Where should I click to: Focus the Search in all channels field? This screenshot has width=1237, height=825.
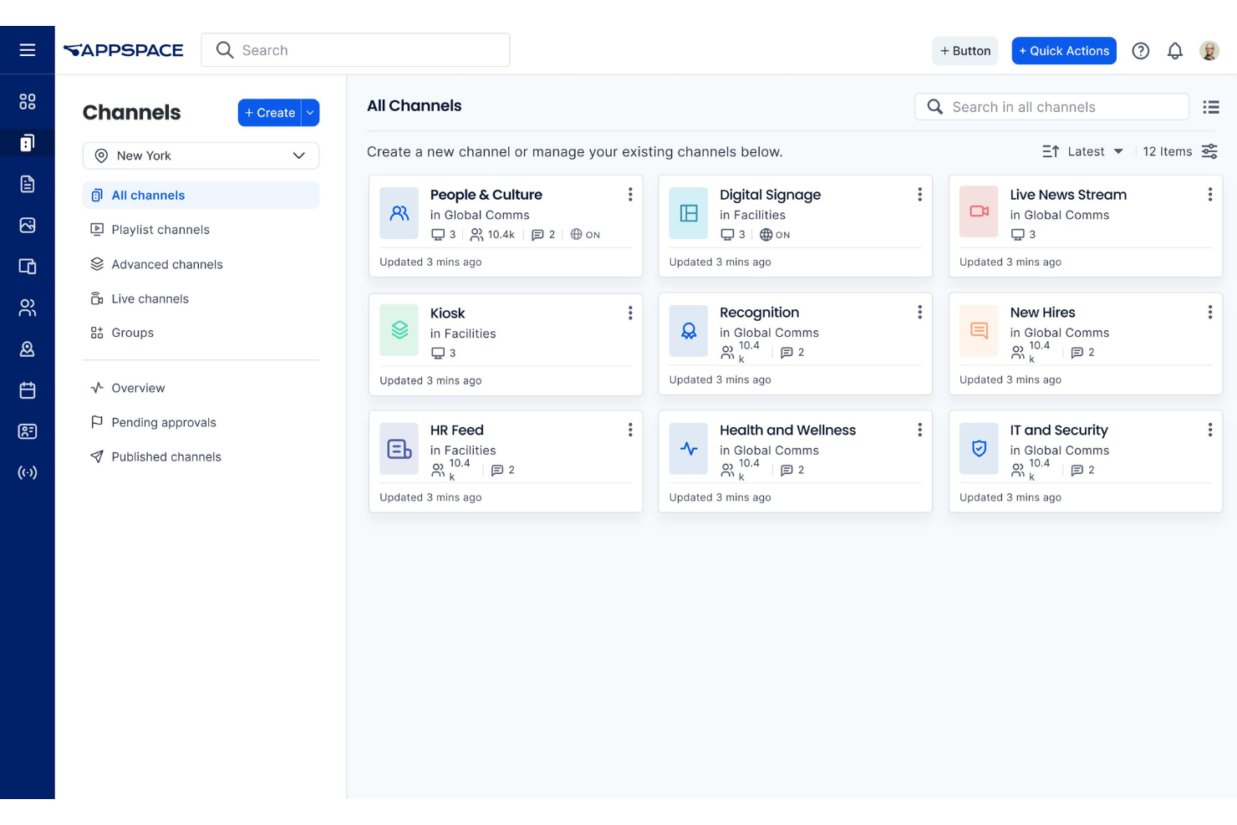tap(1051, 107)
